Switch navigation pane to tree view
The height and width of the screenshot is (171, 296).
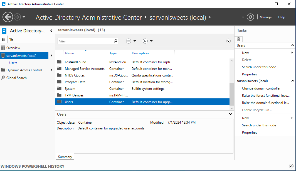click(x=11, y=40)
